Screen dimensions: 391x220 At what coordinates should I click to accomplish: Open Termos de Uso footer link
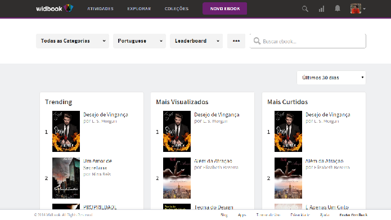(268, 215)
